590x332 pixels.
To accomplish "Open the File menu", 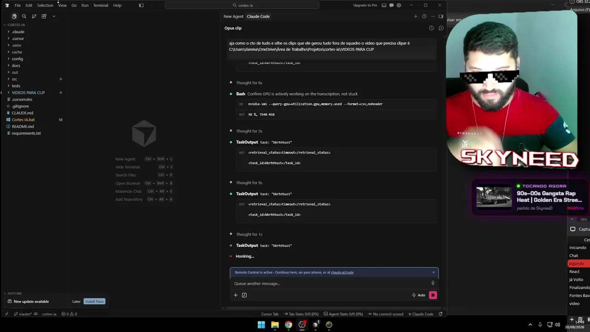I will tap(18, 6).
